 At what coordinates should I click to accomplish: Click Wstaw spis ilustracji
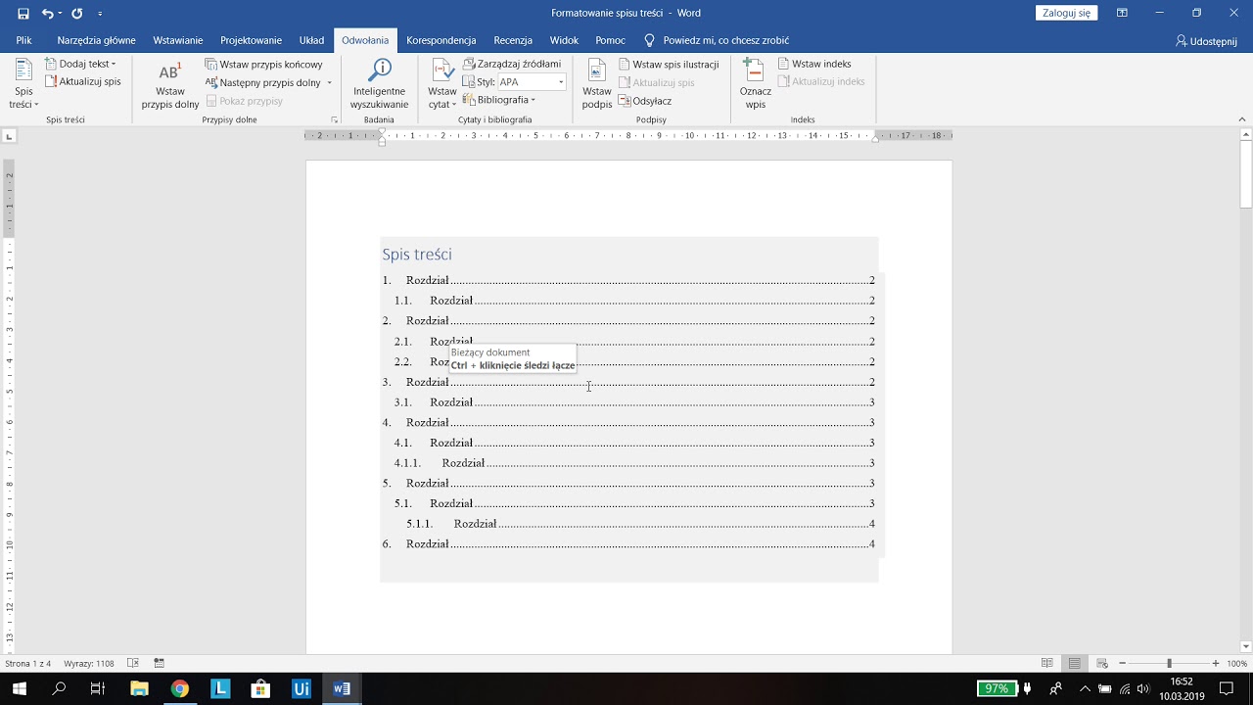tap(669, 65)
